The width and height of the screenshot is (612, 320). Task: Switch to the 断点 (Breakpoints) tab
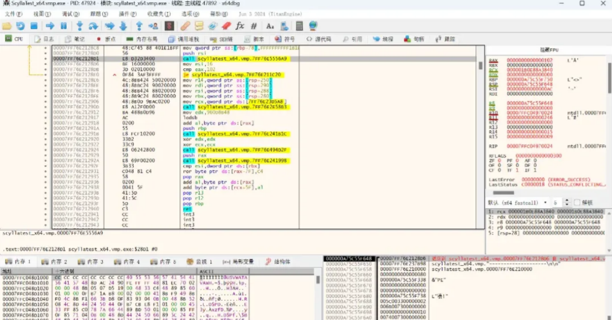point(106,39)
